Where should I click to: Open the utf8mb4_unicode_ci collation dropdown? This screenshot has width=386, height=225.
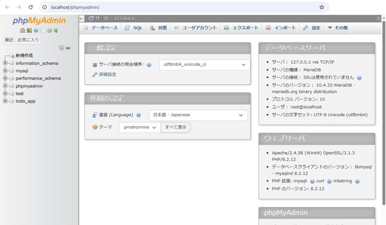(205, 65)
